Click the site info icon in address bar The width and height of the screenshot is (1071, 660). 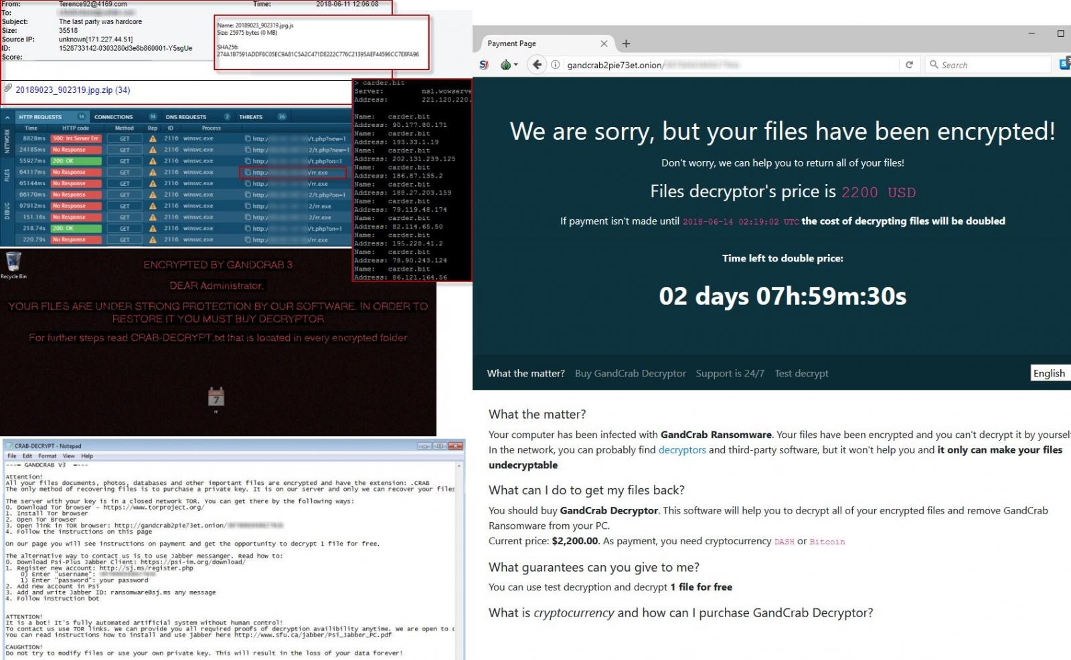click(556, 65)
